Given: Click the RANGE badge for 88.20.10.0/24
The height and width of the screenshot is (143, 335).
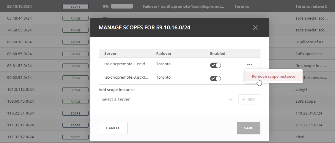Looking at the screenshot, I should (76, 42).
